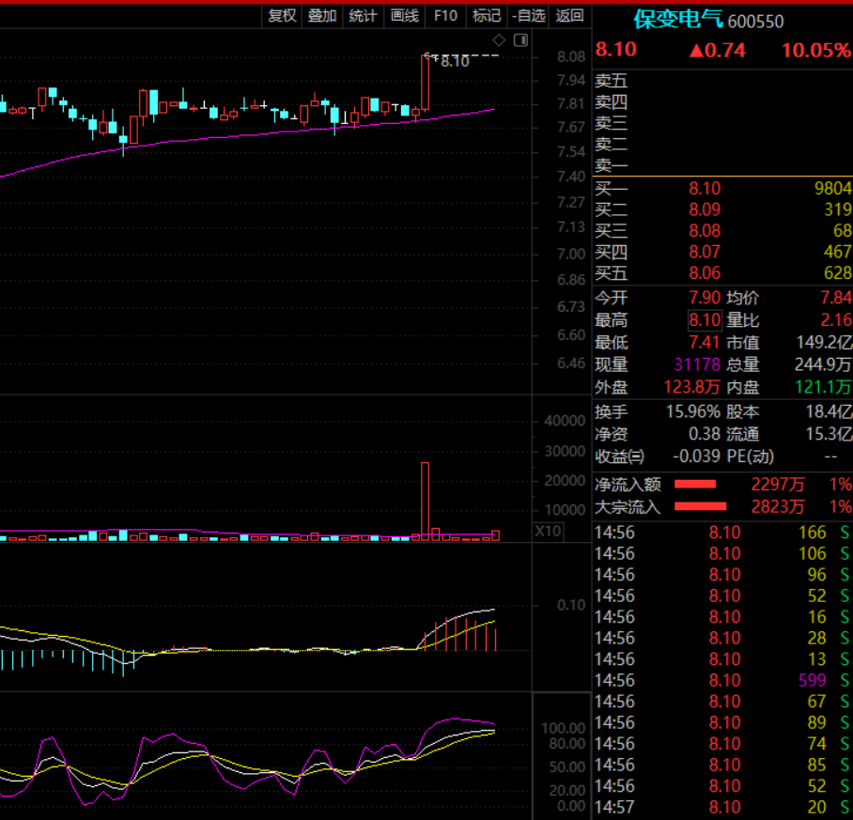
Task: Click 大宗流入 amount 2823万
Action: (778, 506)
